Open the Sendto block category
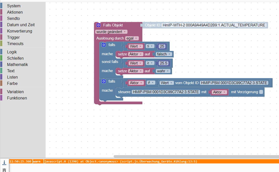The height and width of the screenshot is (172, 279). (x=13, y=18)
